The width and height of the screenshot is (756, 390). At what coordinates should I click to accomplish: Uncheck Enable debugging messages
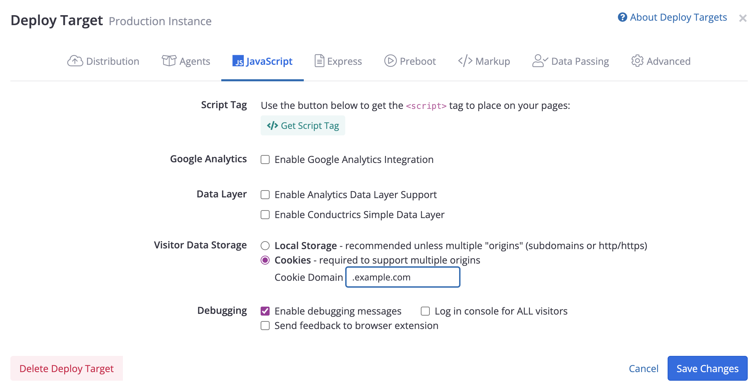click(265, 311)
